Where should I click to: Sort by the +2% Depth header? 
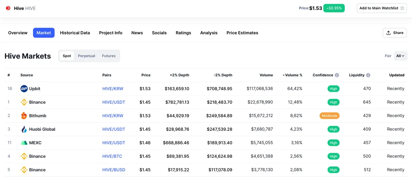click(180, 75)
